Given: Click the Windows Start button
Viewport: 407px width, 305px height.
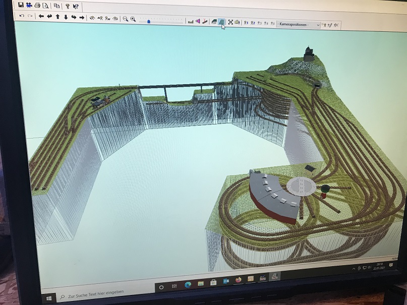Looking at the screenshot, I should [x=49, y=298].
